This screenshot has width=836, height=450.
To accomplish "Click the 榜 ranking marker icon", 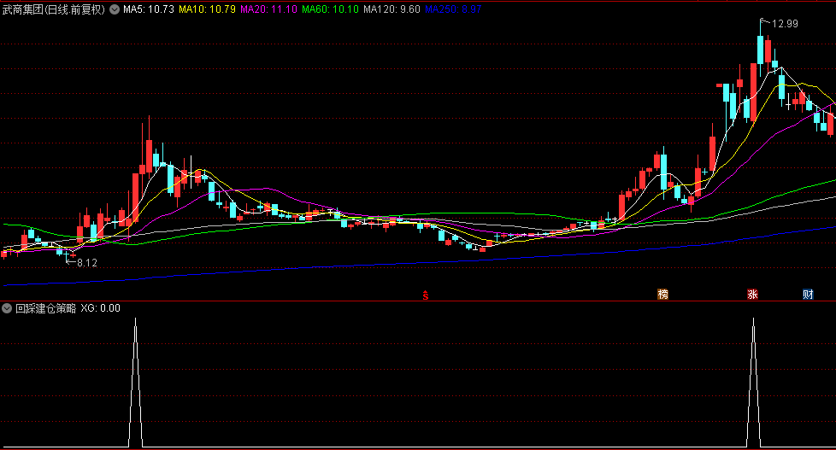I will 662,295.
